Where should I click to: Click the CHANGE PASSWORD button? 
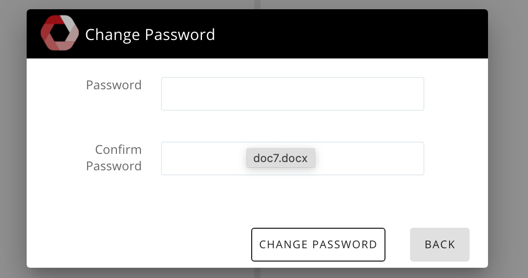(x=318, y=244)
